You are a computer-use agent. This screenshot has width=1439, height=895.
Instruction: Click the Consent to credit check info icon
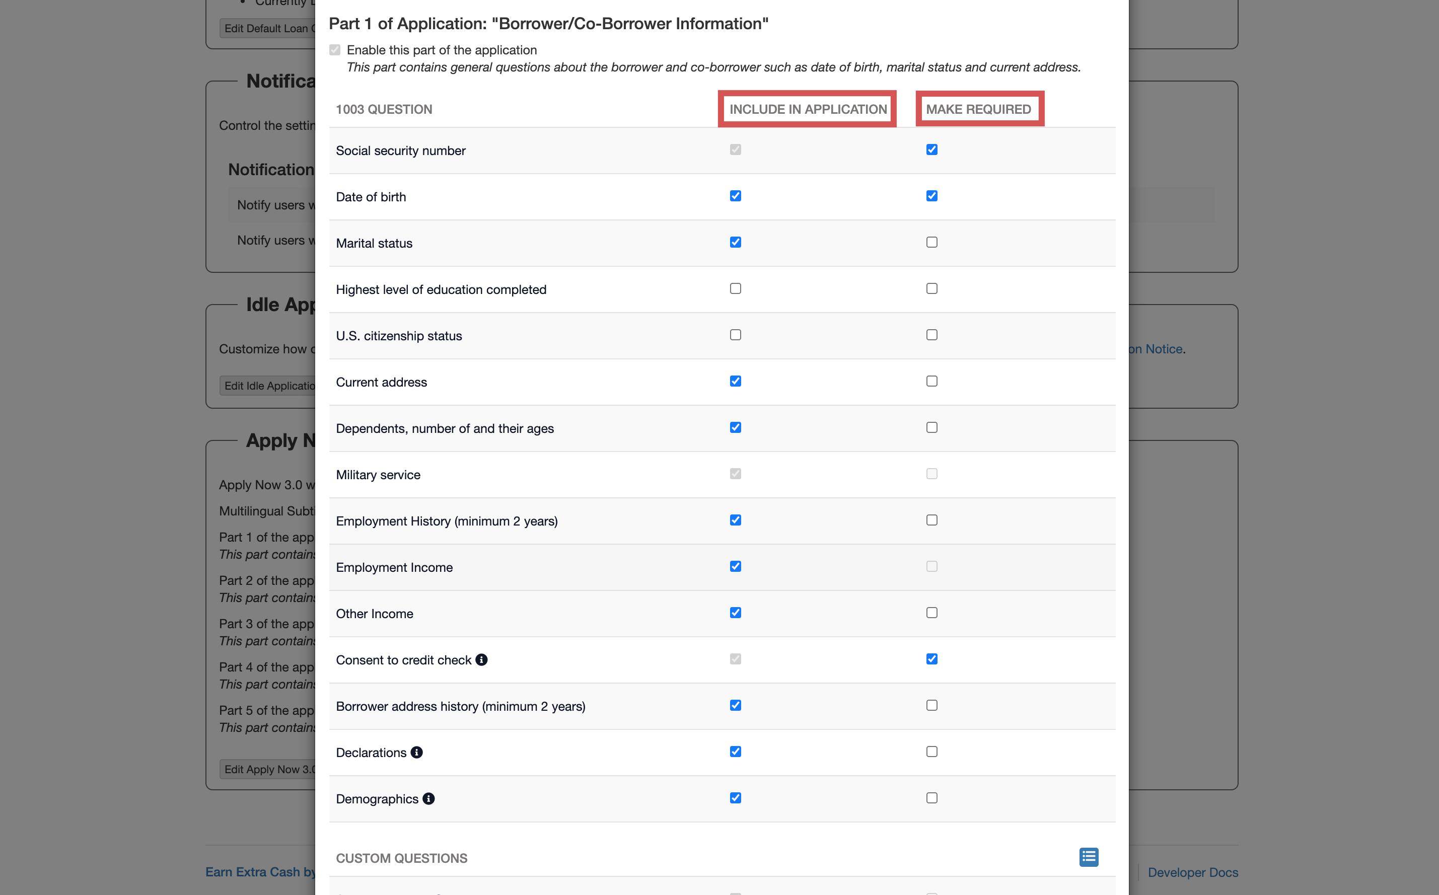tap(481, 659)
